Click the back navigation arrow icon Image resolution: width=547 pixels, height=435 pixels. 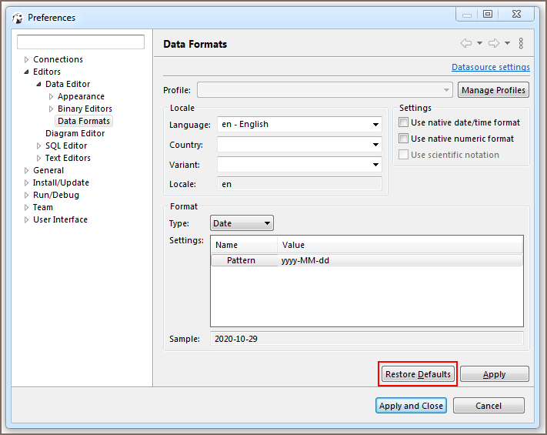[465, 44]
